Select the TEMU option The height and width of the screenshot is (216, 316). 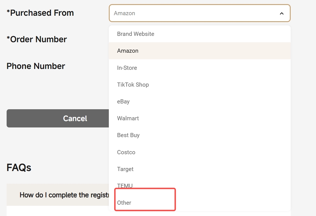tap(199, 186)
